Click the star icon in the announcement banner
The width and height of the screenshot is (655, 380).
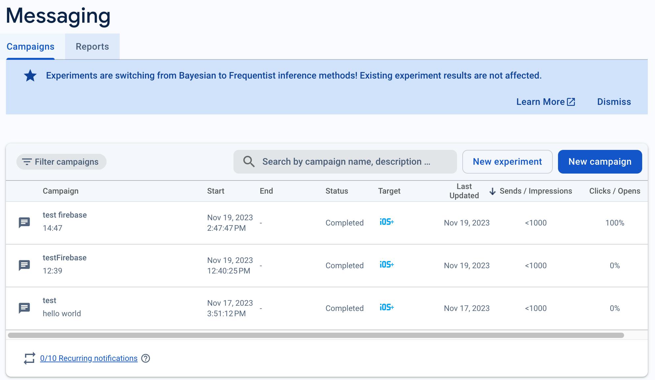click(30, 76)
